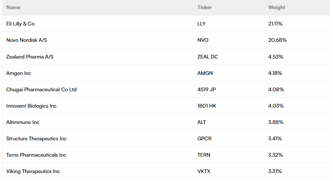Click the Name column header
333x181 pixels.
point(13,7)
